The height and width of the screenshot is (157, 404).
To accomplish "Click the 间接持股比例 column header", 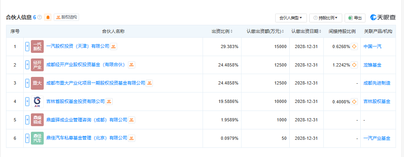I will point(342,31).
